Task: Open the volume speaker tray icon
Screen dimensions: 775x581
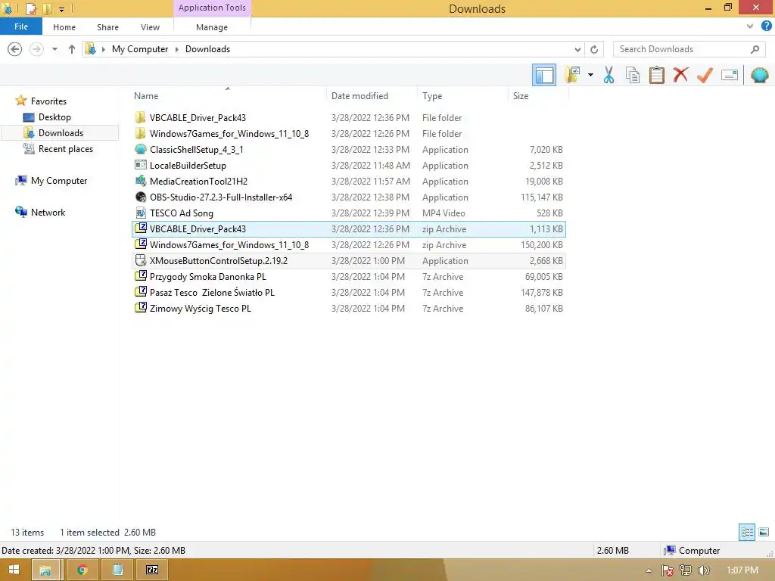Action: point(704,570)
